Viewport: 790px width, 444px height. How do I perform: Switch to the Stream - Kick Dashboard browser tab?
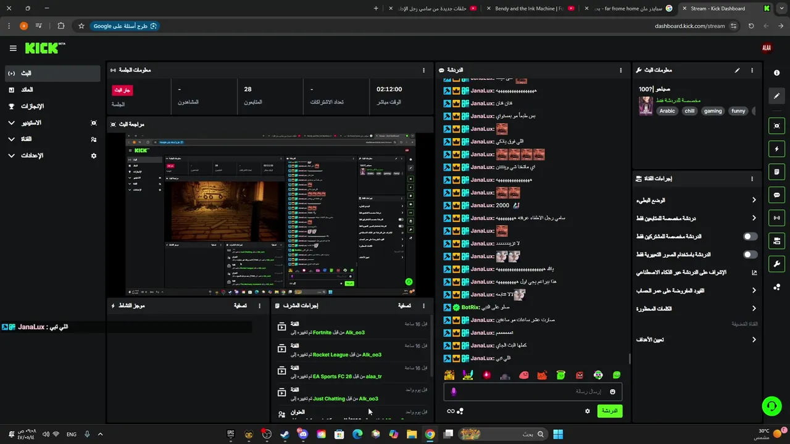[725, 9]
